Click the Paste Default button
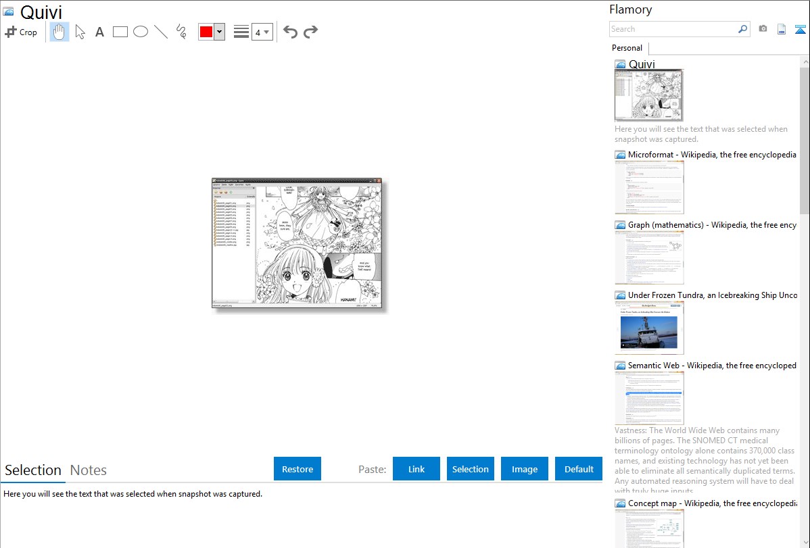The height and width of the screenshot is (548, 810). click(x=579, y=469)
